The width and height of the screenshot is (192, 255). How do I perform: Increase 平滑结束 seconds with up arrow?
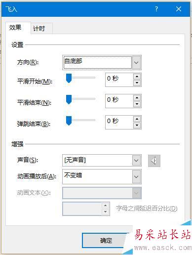point(137,98)
